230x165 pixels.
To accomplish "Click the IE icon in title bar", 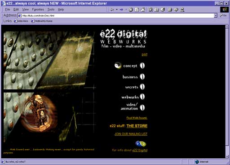I will [x=4, y=3].
